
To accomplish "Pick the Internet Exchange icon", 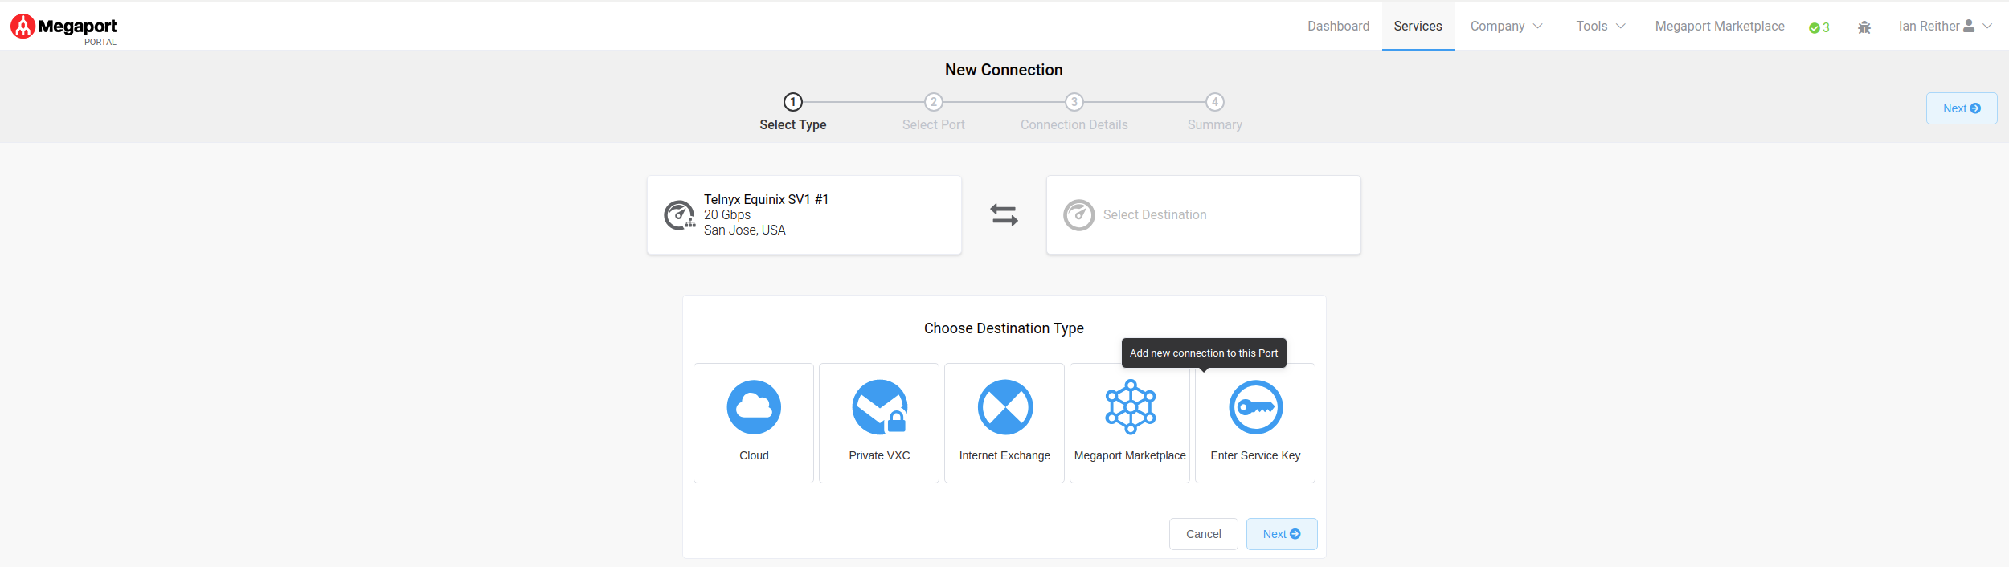I will (x=1005, y=407).
